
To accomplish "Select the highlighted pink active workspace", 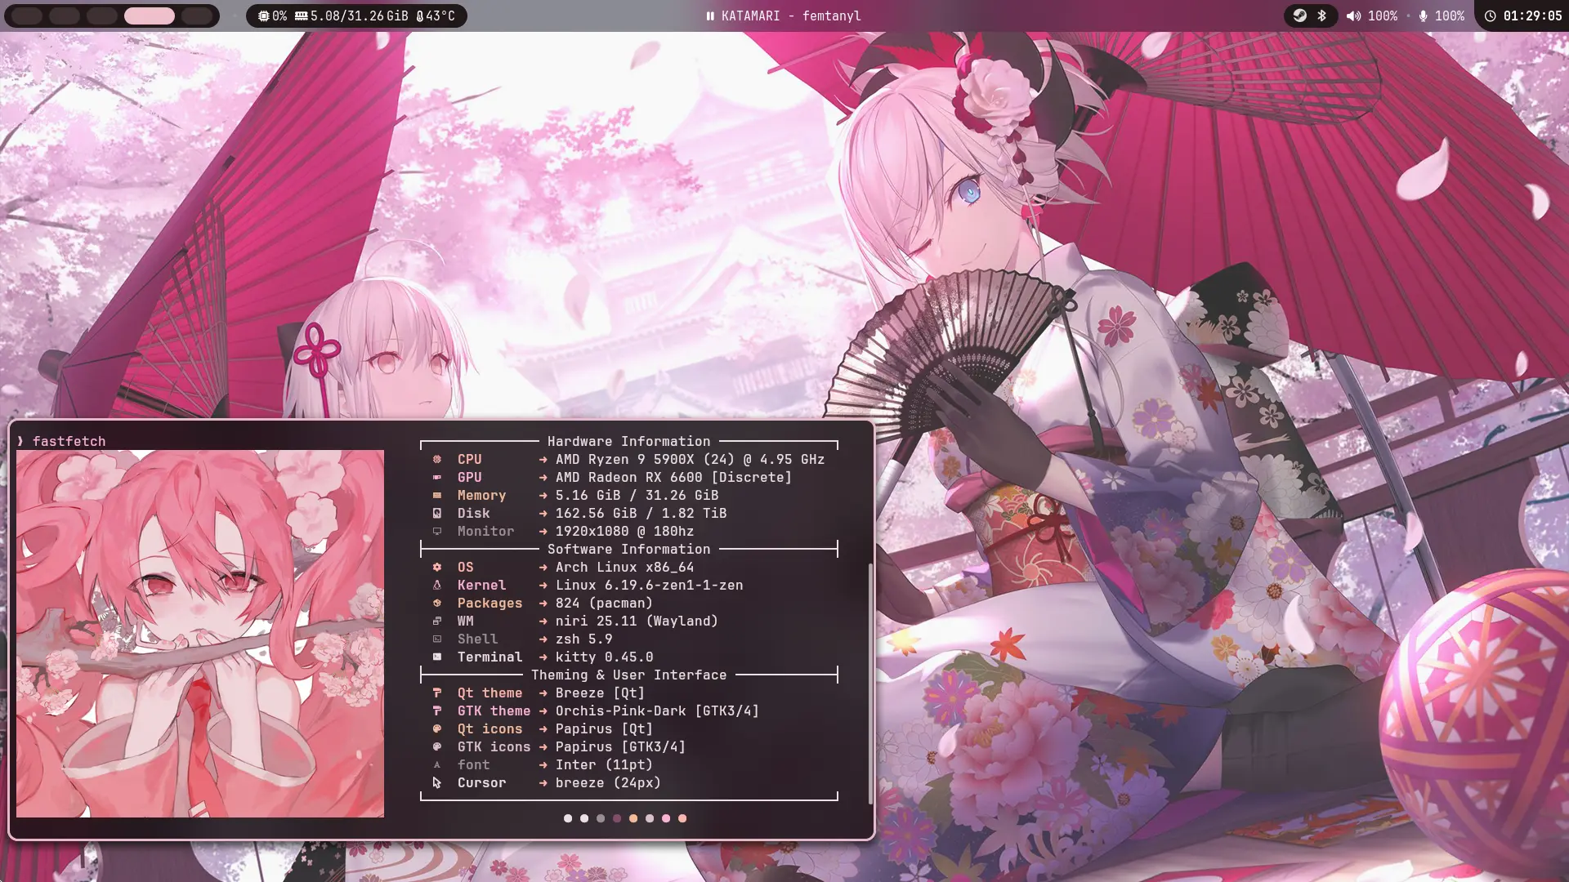I will coord(149,16).
